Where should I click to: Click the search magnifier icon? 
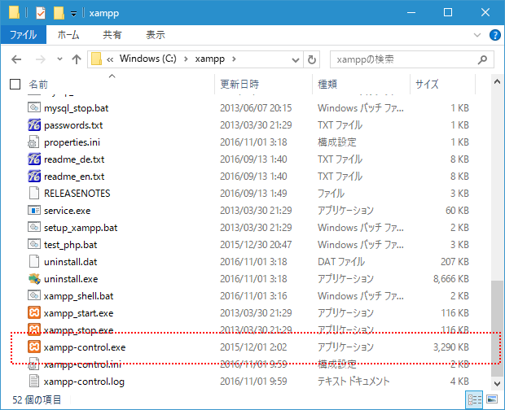[x=482, y=59]
